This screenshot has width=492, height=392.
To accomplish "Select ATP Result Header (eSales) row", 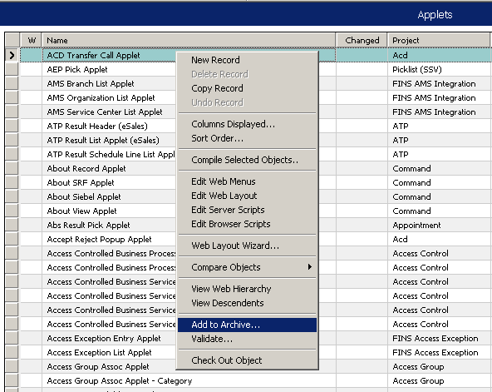I will [97, 126].
